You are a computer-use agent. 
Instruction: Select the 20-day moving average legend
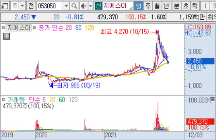[69, 28]
